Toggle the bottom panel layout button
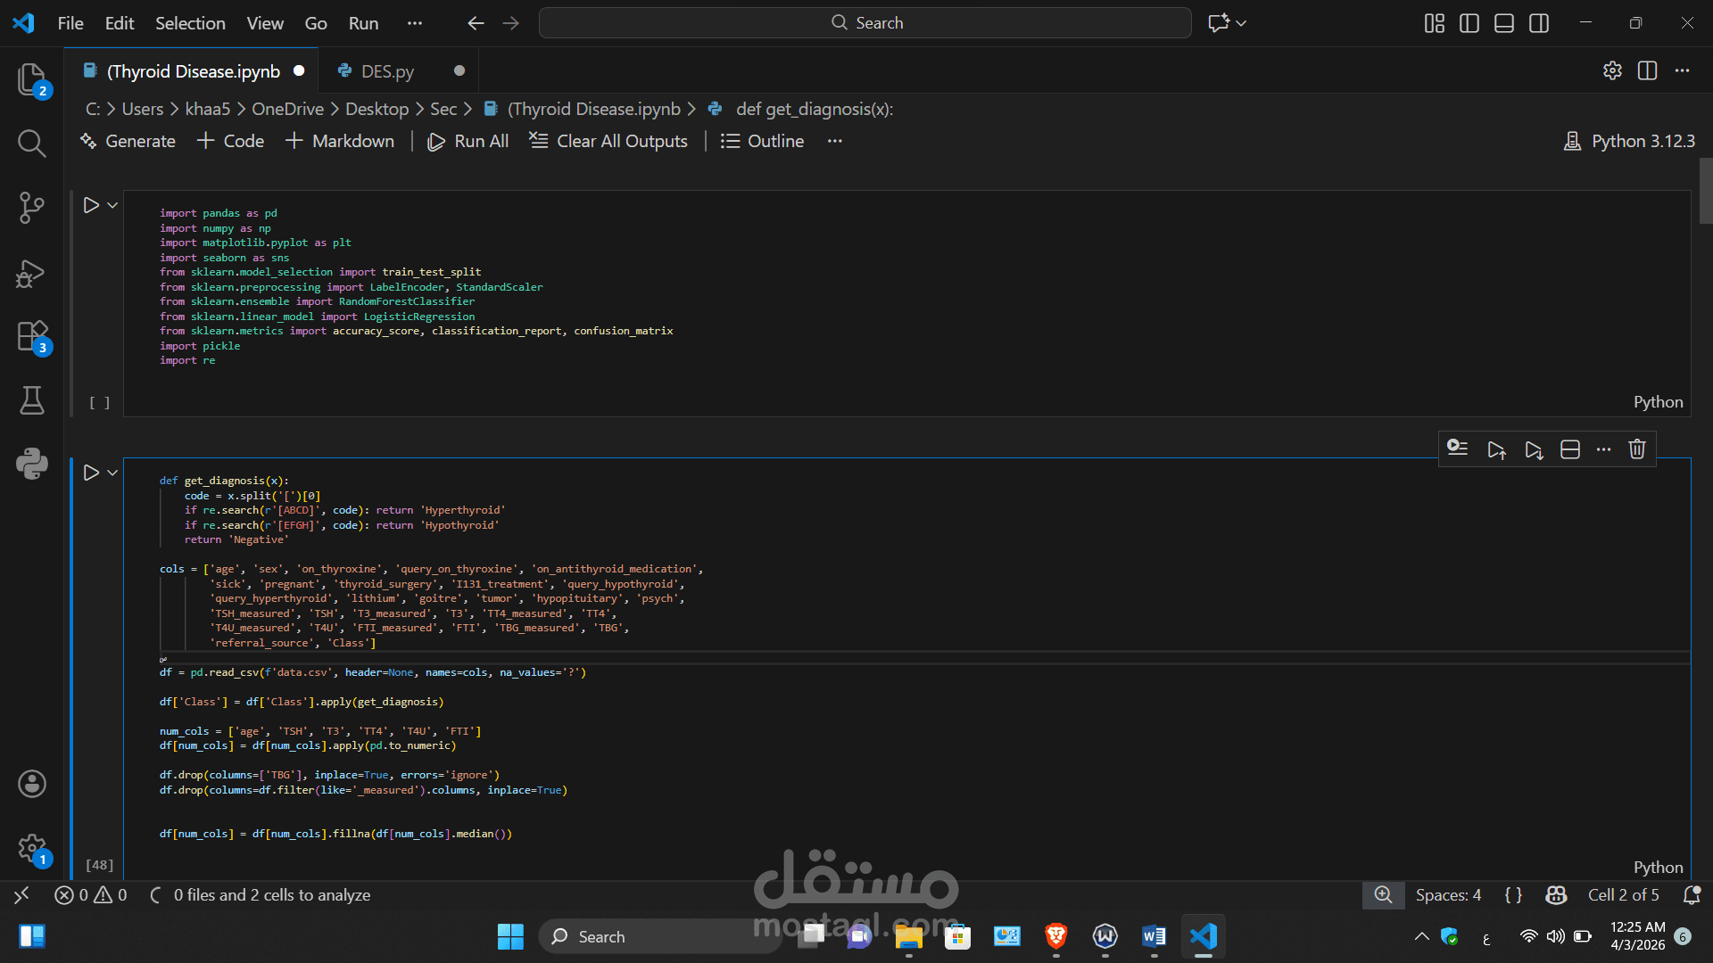1713x963 pixels. [x=1504, y=23]
